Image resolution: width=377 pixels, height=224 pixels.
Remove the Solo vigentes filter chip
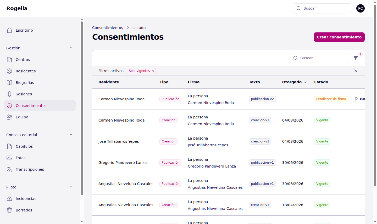[x=153, y=71]
